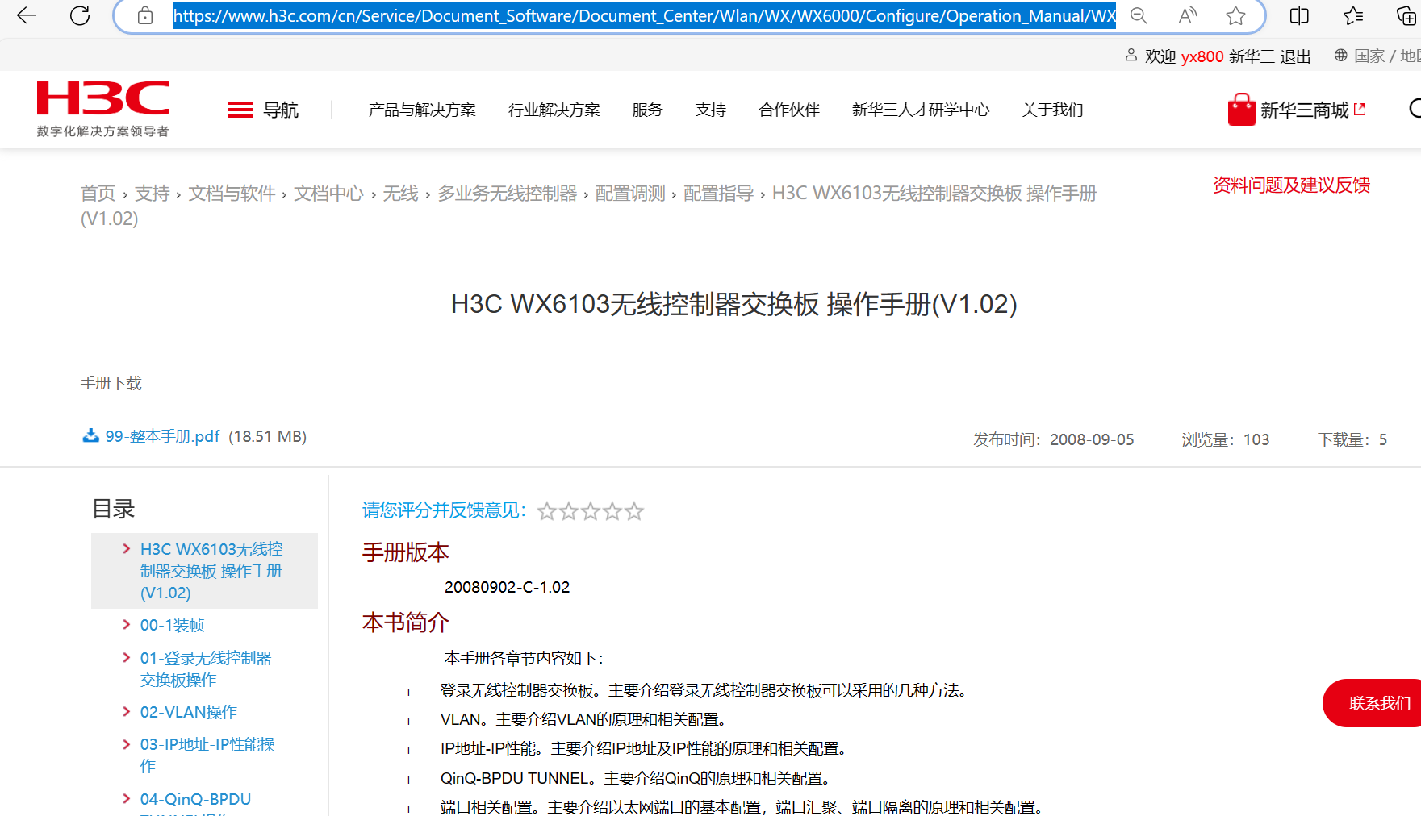Go back with the browser back arrow
Viewport: 1421px width, 816px height.
(27, 15)
